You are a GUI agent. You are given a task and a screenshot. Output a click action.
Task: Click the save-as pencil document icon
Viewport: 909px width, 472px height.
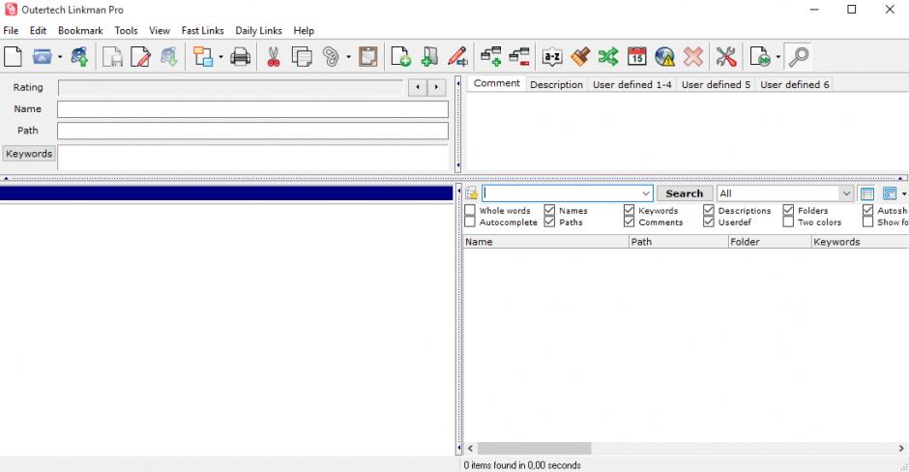pyautogui.click(x=141, y=57)
